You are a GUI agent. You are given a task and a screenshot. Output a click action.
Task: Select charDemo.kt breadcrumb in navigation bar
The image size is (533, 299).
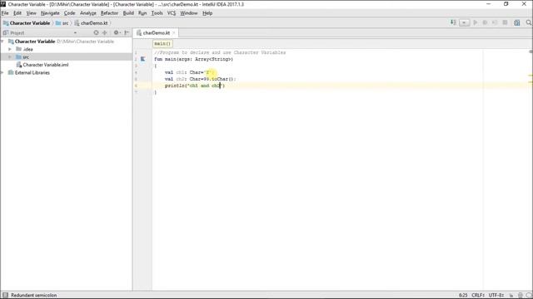(91, 23)
